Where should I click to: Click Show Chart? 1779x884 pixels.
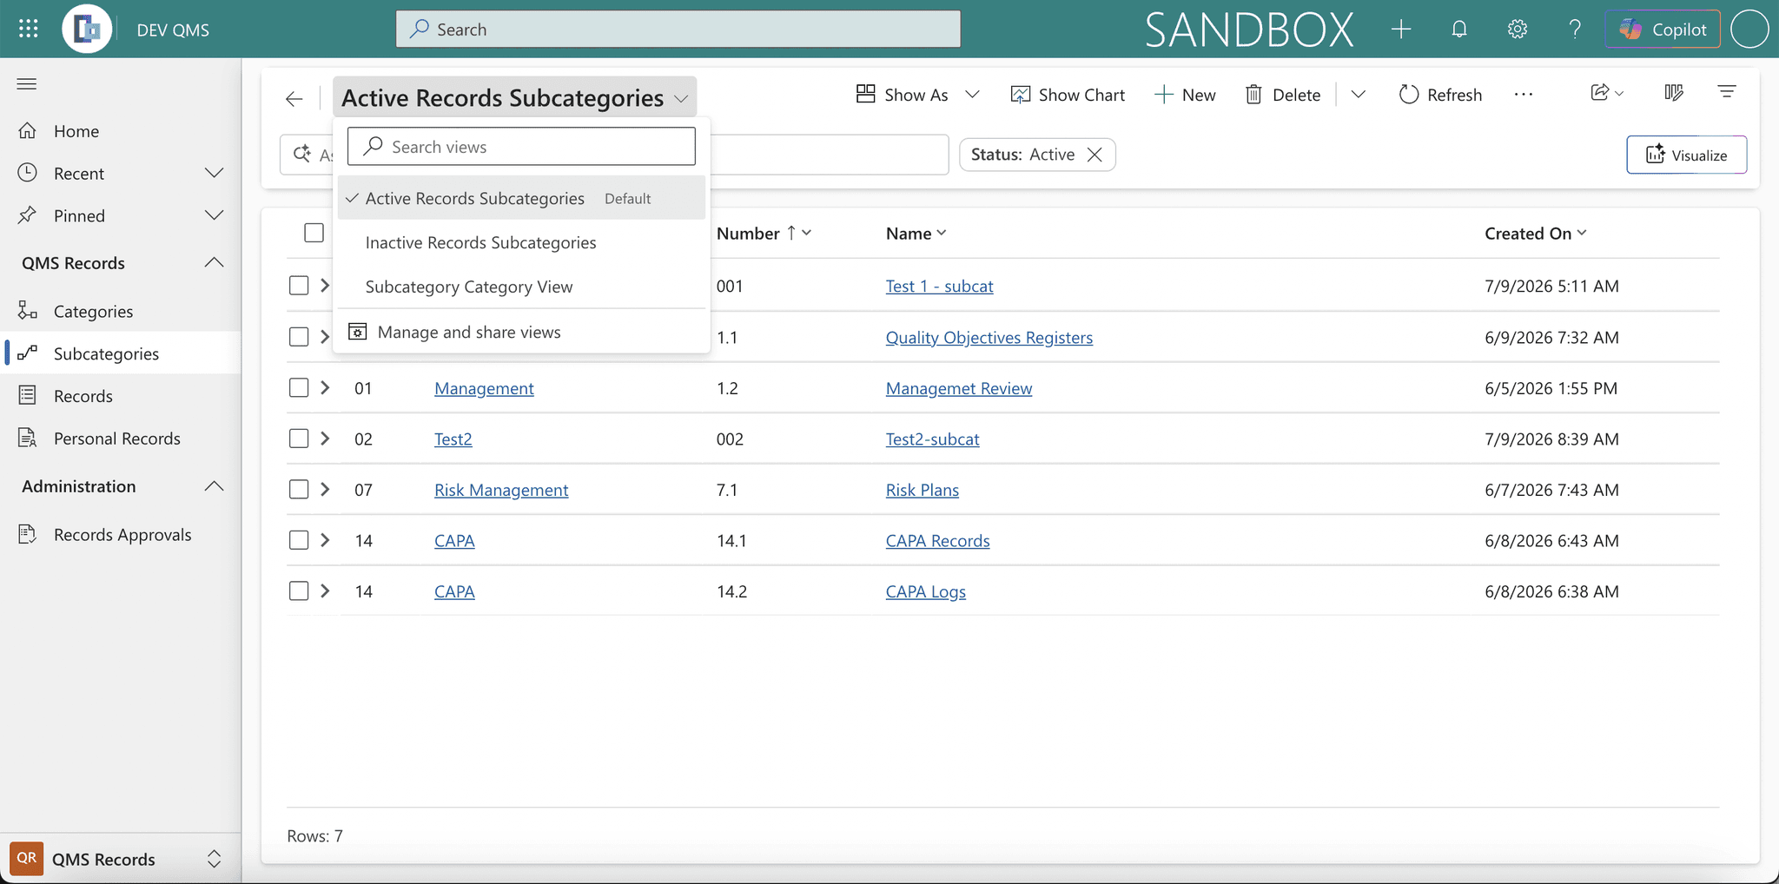tap(1068, 95)
